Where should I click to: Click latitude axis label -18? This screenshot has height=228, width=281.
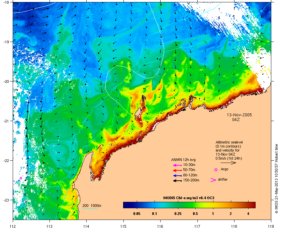(6, 2)
